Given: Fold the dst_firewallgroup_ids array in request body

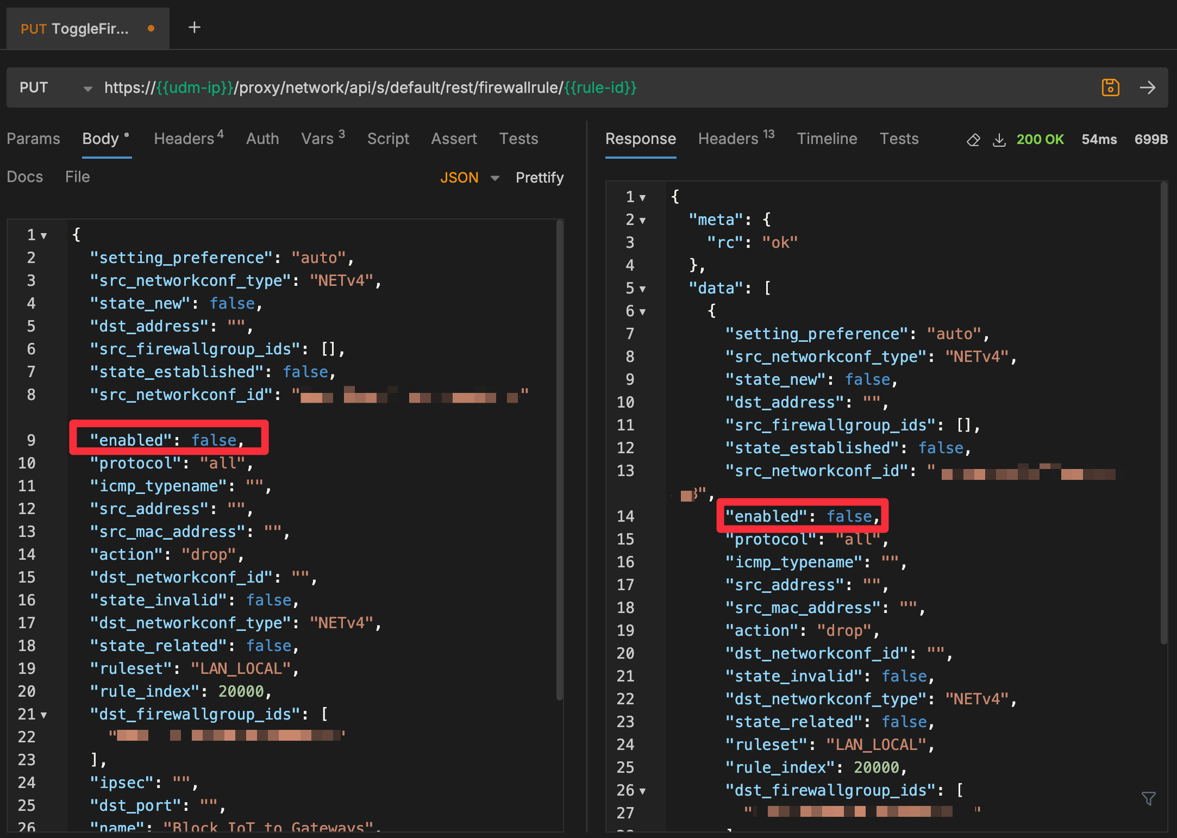Looking at the screenshot, I should pos(44,715).
